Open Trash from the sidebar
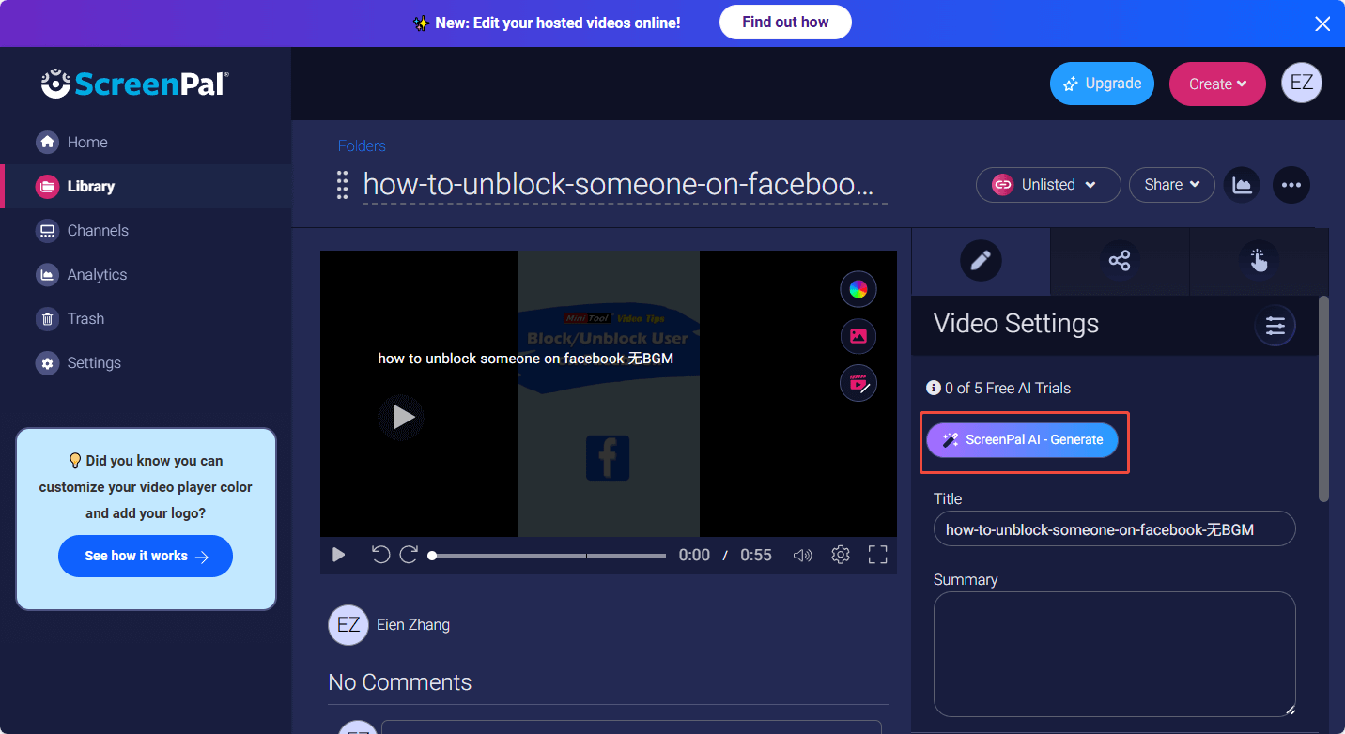The height and width of the screenshot is (734, 1345). 83,318
